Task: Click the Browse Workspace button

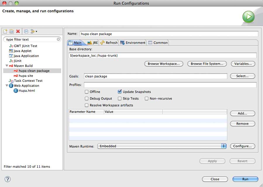Action: pos(164,64)
